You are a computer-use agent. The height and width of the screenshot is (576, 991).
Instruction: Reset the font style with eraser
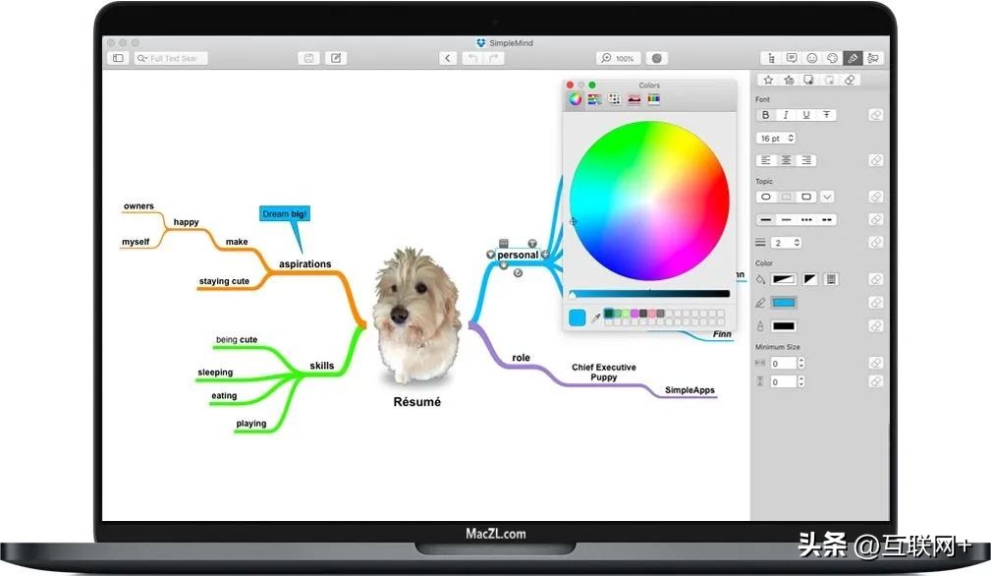(x=875, y=115)
